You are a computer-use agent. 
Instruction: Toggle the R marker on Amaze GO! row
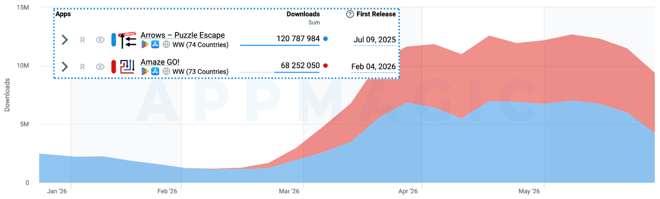coord(82,66)
